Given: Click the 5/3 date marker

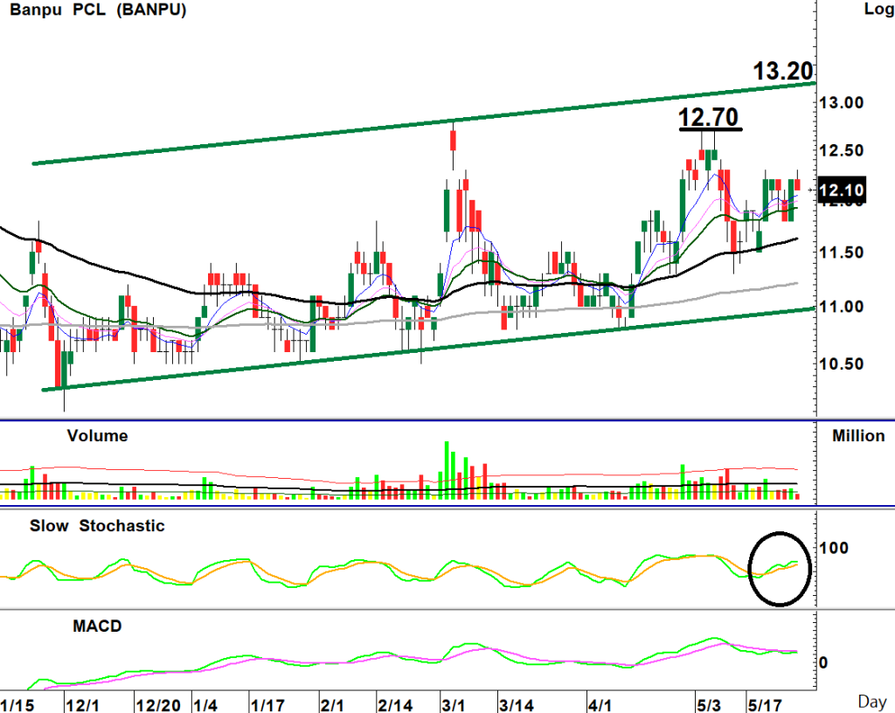Looking at the screenshot, I should click(708, 705).
